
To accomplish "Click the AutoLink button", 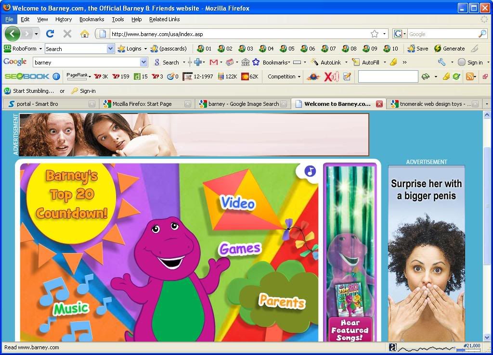I will point(326,63).
